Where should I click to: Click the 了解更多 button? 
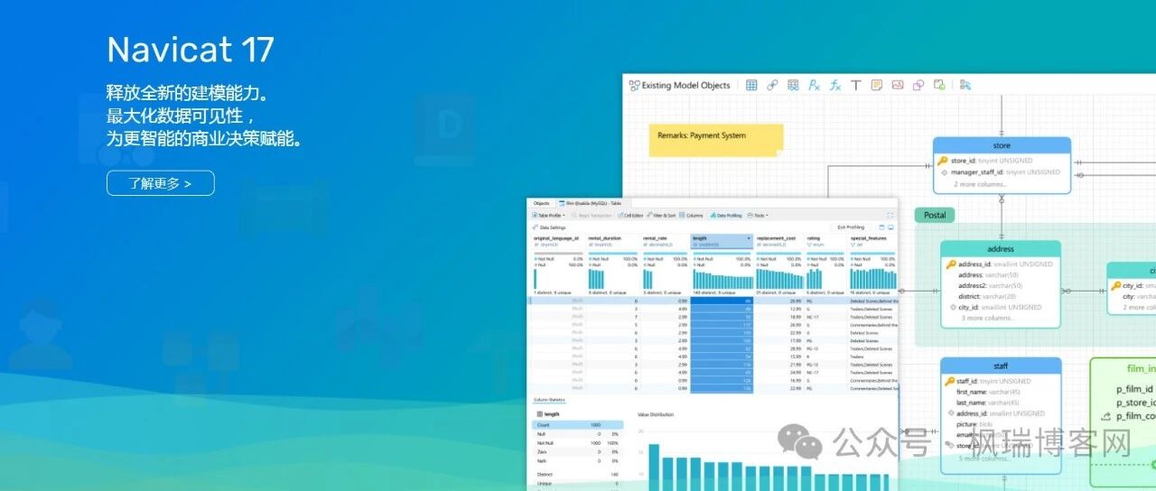click(x=161, y=183)
